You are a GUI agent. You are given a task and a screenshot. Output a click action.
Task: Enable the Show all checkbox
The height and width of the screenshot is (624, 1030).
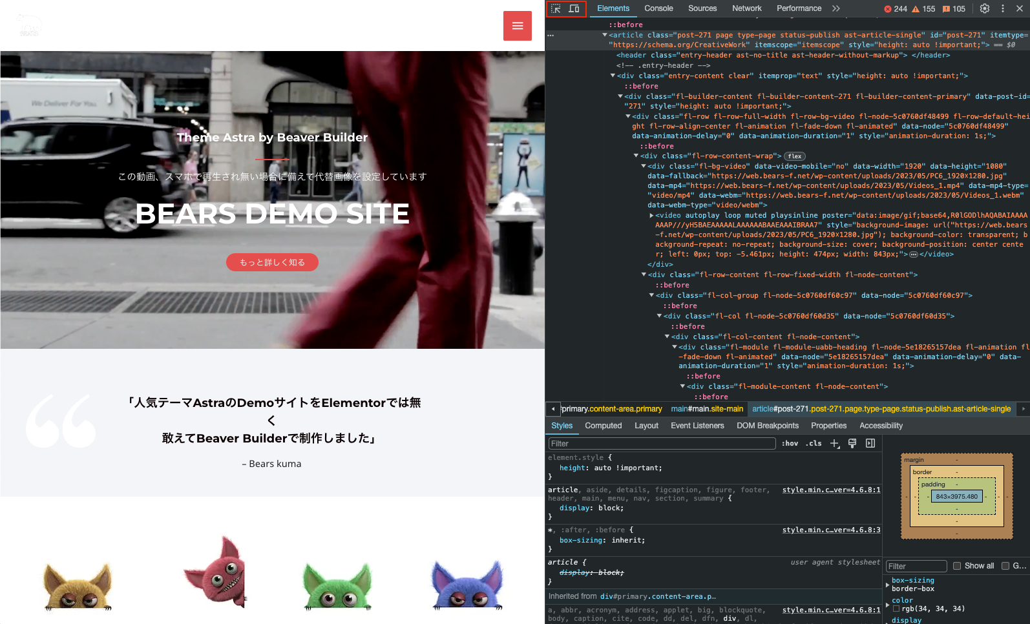[957, 566]
